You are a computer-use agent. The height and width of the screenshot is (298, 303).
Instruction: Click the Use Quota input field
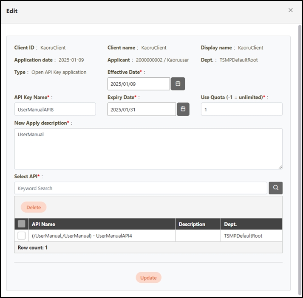pos(241,109)
